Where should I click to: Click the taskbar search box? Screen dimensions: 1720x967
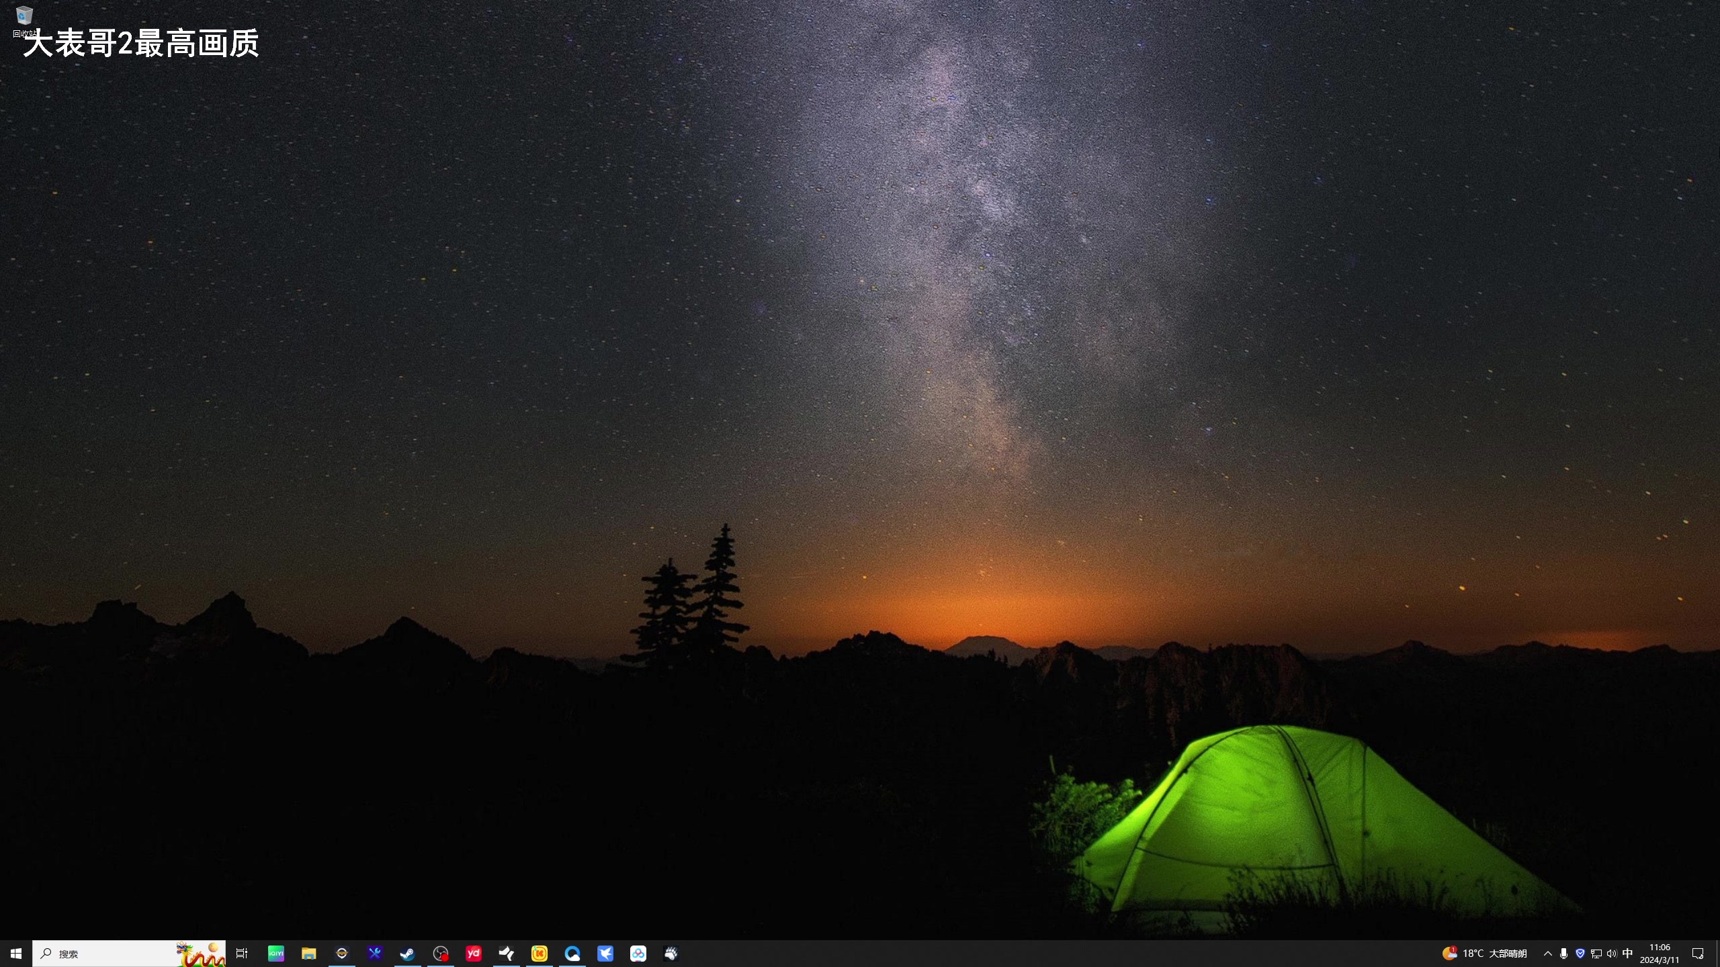pos(129,954)
